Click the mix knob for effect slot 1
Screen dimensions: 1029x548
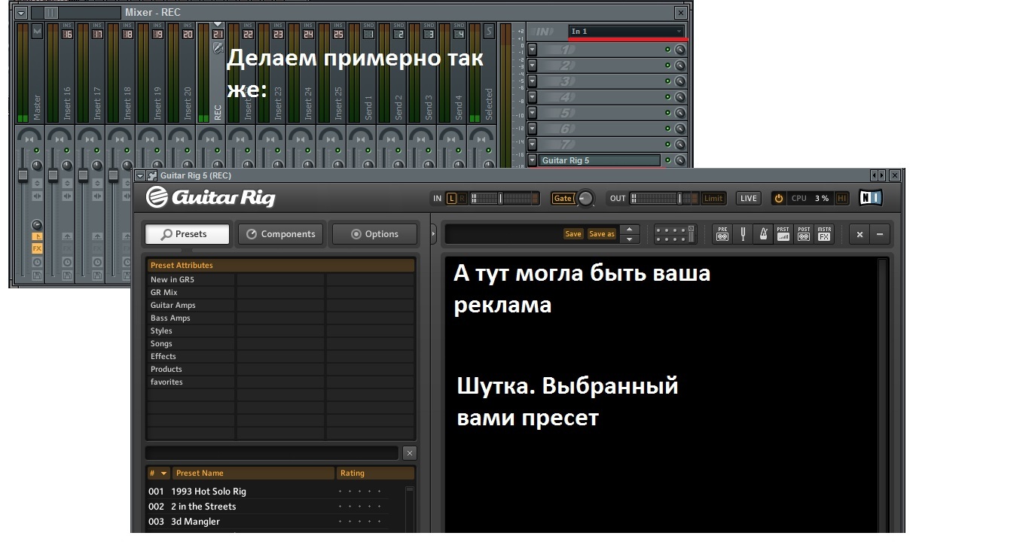click(x=680, y=49)
